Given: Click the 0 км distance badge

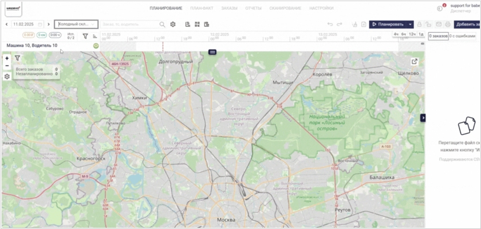Looking at the screenshot, I should 42,35.
